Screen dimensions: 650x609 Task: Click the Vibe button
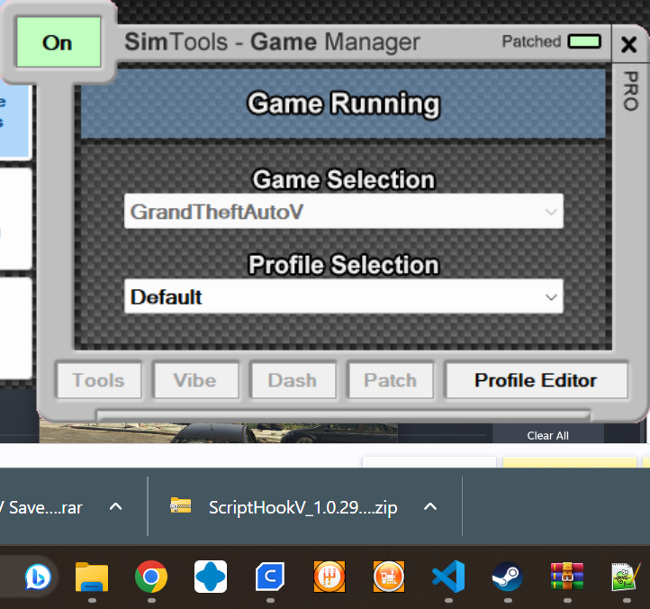click(x=195, y=380)
